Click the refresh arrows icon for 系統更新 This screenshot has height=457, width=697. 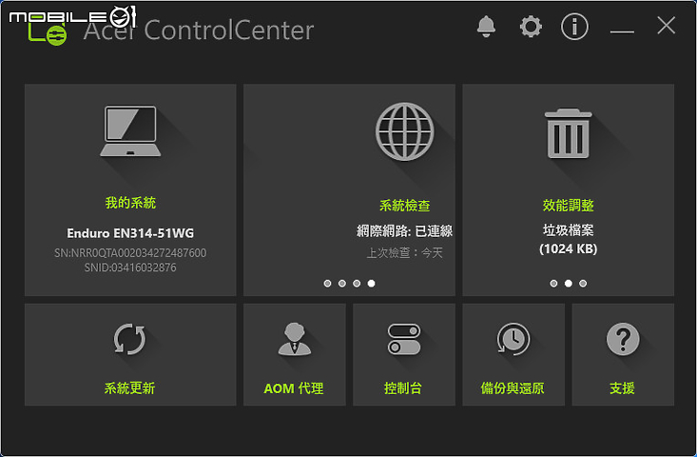coord(129,340)
